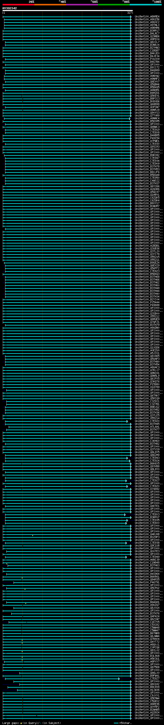The height and width of the screenshot is (725, 164).
Task: Select hit label UniRef100_Q6EV07
Action: 147,82
